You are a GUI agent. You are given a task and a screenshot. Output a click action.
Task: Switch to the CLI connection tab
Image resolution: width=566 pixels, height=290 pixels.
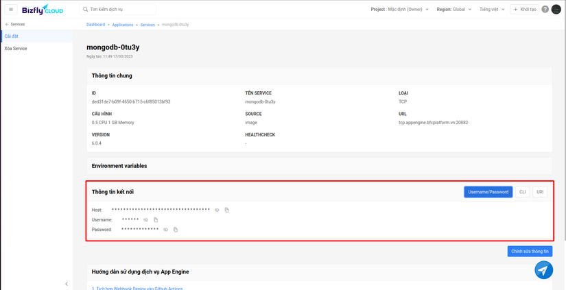pos(522,192)
